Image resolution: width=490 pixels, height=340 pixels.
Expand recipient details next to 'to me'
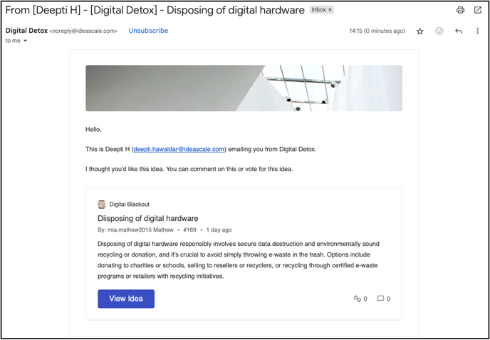pos(26,41)
